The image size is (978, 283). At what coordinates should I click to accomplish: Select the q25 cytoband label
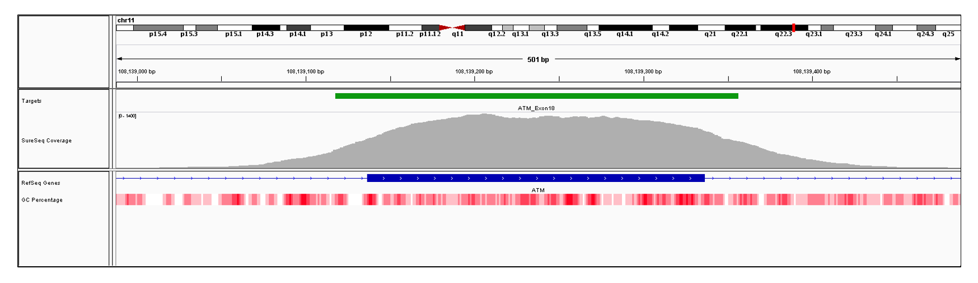coord(948,34)
